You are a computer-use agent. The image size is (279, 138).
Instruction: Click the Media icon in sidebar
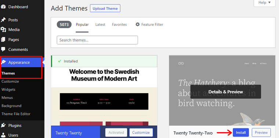coord(3,30)
